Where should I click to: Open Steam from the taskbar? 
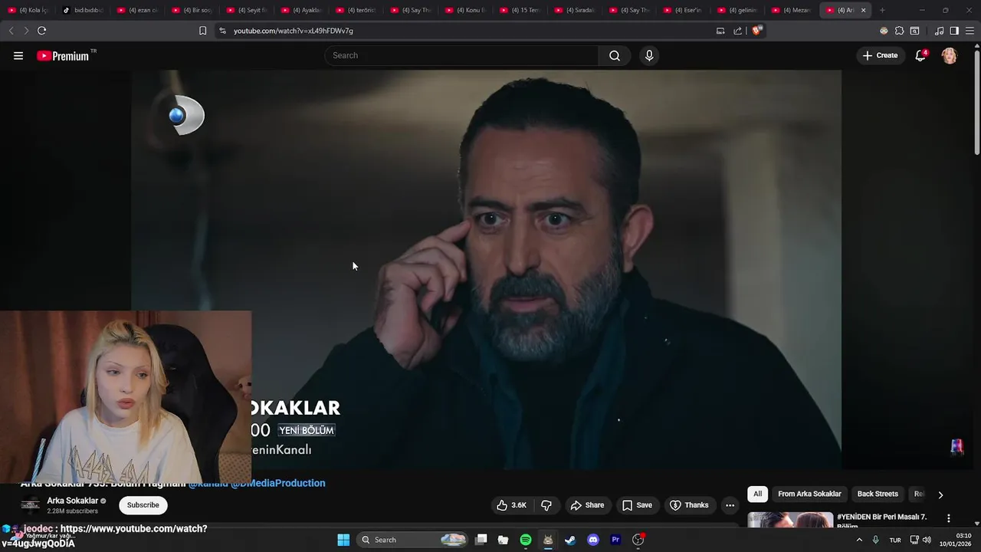coord(570,540)
